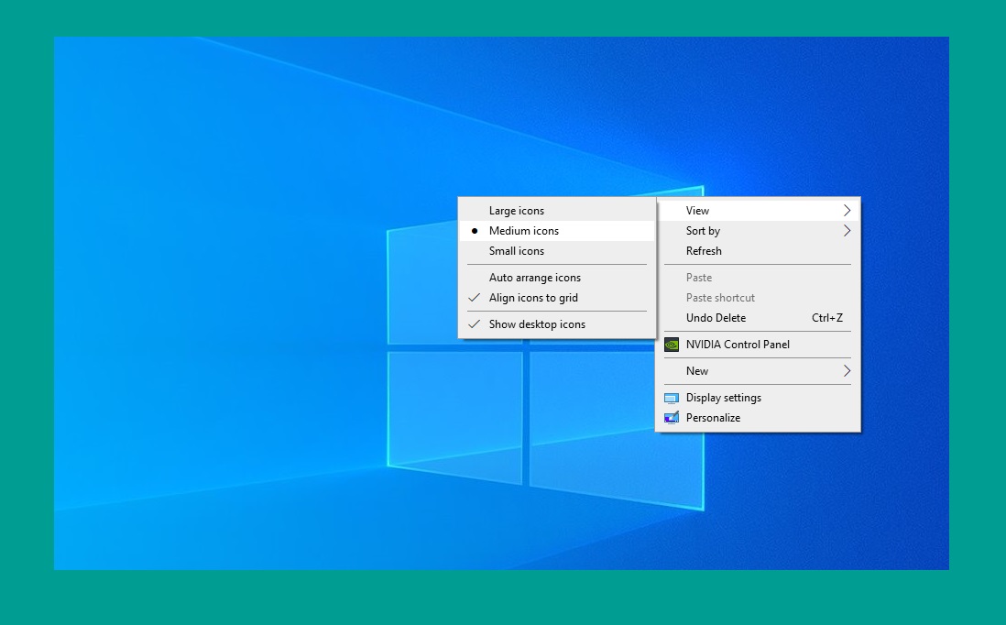Enable Auto arrange icons
This screenshot has width=1006, height=625.
point(557,278)
